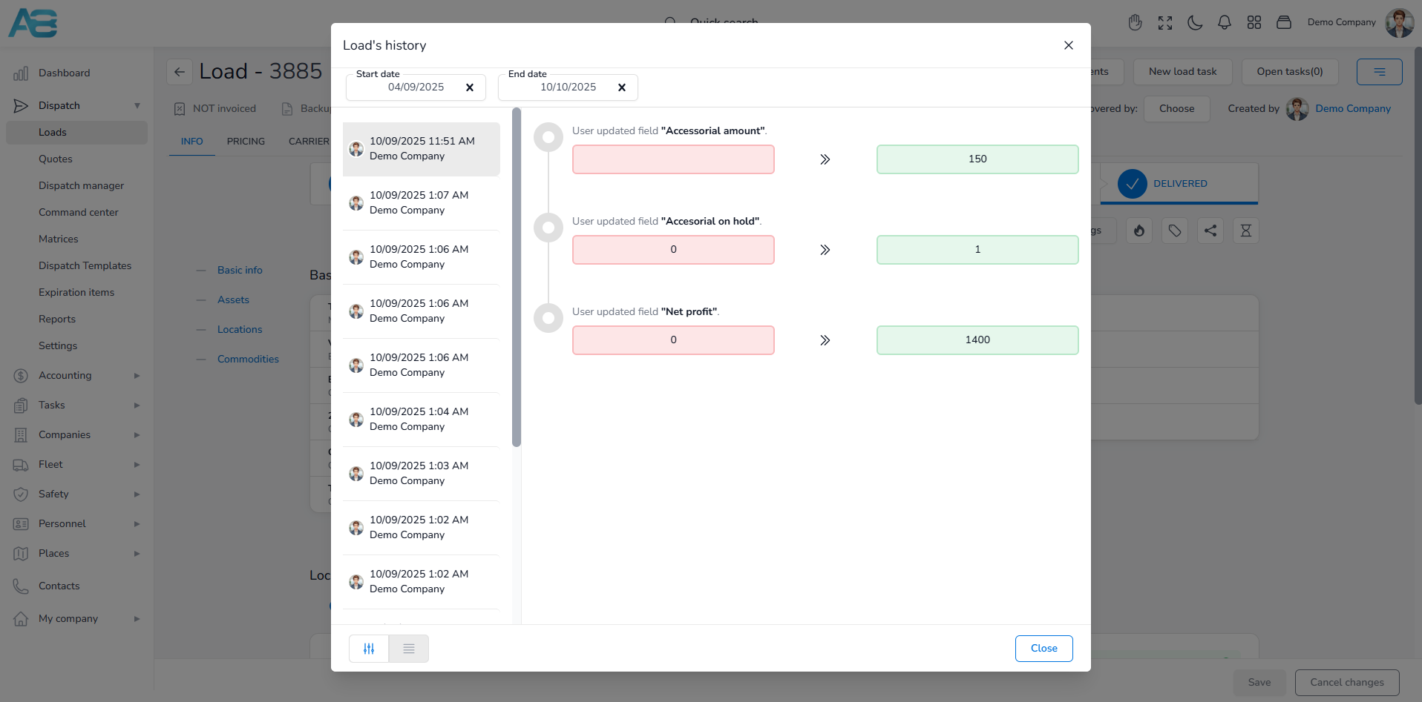Clear the Start date field
The height and width of the screenshot is (702, 1422).
coord(469,87)
